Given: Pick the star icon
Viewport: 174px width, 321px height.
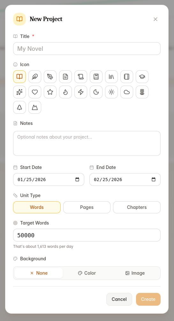Looking at the screenshot, I should (x=50, y=92).
